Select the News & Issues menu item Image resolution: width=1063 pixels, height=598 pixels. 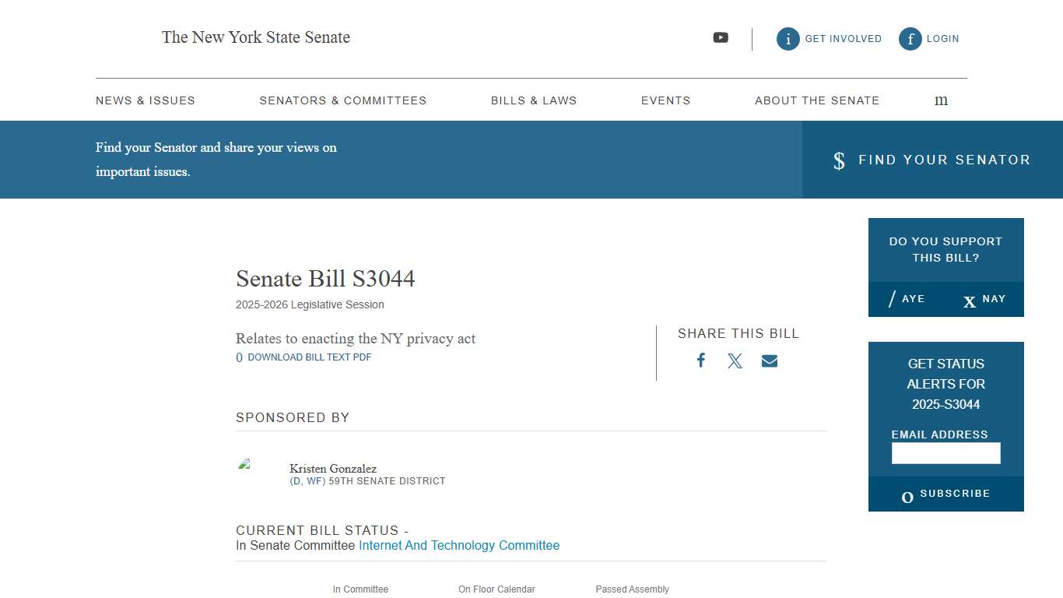click(146, 100)
